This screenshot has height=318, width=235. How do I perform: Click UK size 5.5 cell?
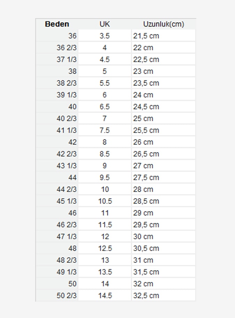(105, 83)
